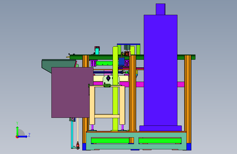Image resolution: width=237 pixels, height=154 pixels.
Task: Click the blue Z axis arrow of the triad
Action: tap(23, 136)
